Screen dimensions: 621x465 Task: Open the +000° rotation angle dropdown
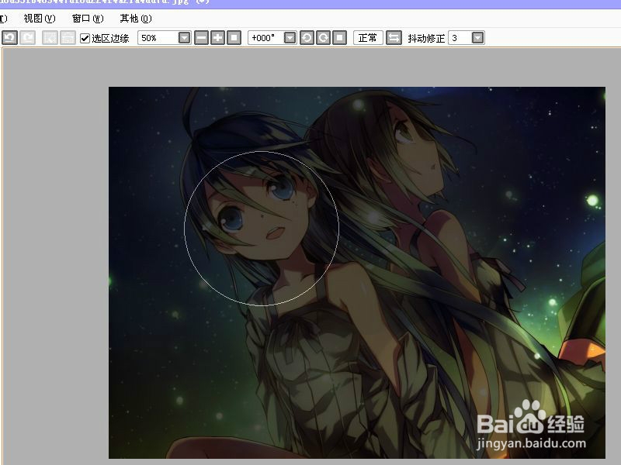pyautogui.click(x=290, y=38)
